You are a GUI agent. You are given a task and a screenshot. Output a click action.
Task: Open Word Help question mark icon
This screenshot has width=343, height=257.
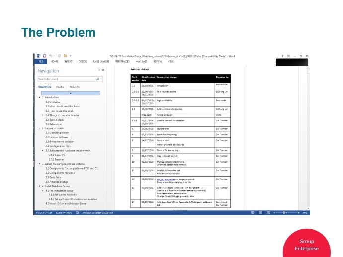click(281, 56)
